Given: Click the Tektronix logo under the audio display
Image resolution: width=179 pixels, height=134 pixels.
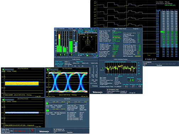Looking at the screenshot, I should [x=97, y=92].
